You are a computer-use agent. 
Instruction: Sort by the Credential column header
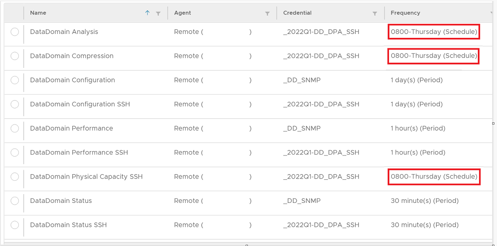pyautogui.click(x=298, y=13)
